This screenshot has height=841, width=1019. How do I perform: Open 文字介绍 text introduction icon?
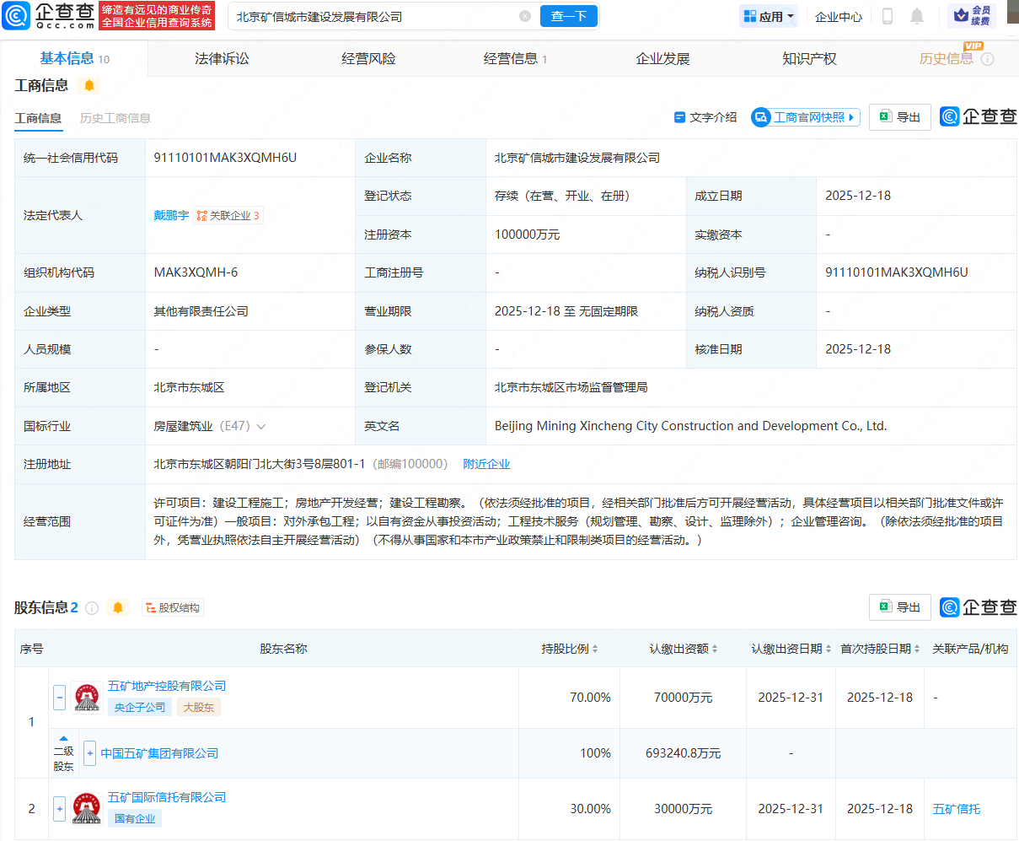pyautogui.click(x=681, y=117)
